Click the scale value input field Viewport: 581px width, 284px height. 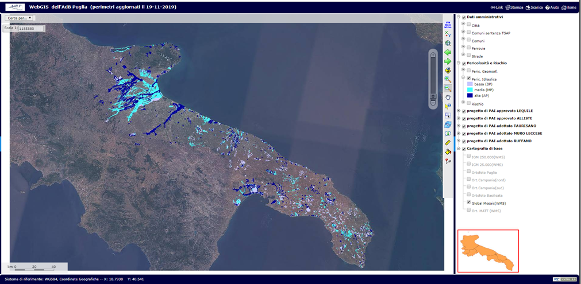(31, 29)
